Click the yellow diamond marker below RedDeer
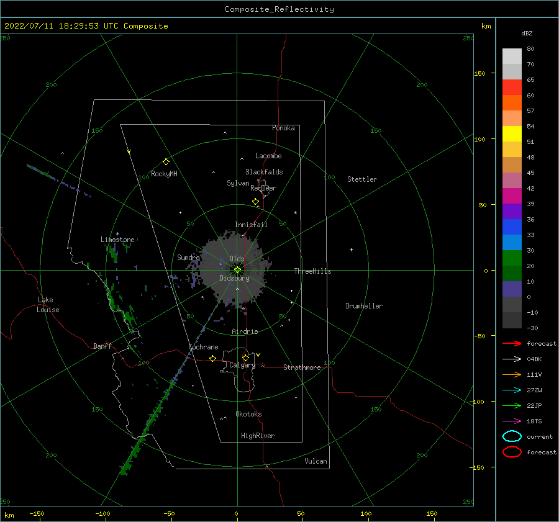The image size is (559, 522). click(x=256, y=202)
